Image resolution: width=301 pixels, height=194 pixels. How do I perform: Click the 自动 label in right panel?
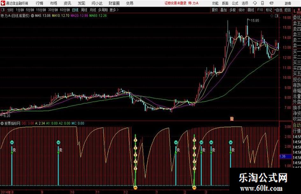point(297,126)
